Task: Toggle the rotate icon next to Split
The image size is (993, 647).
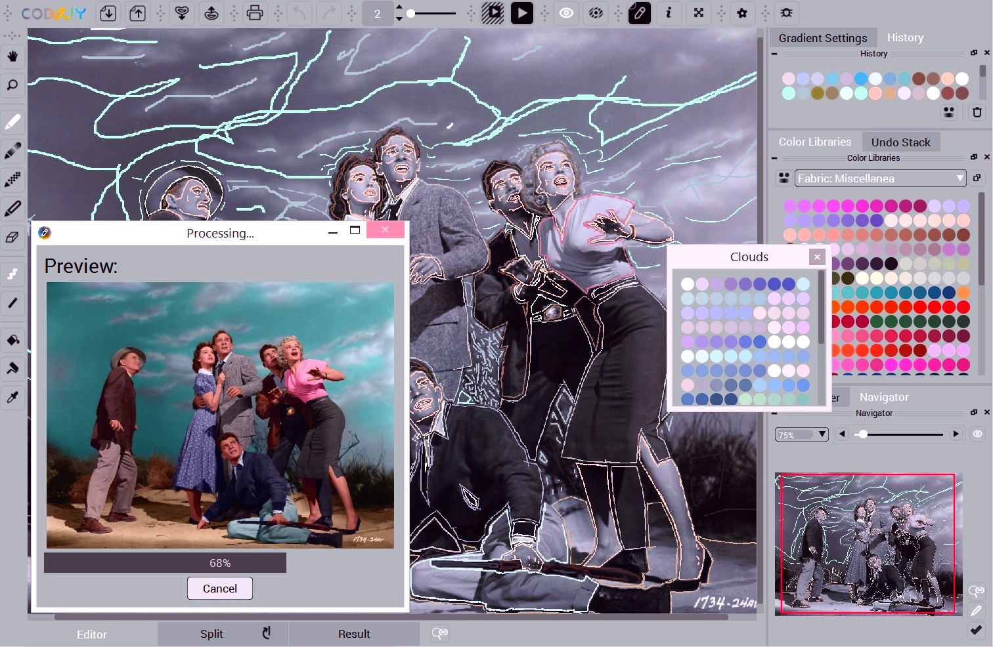Action: click(267, 633)
